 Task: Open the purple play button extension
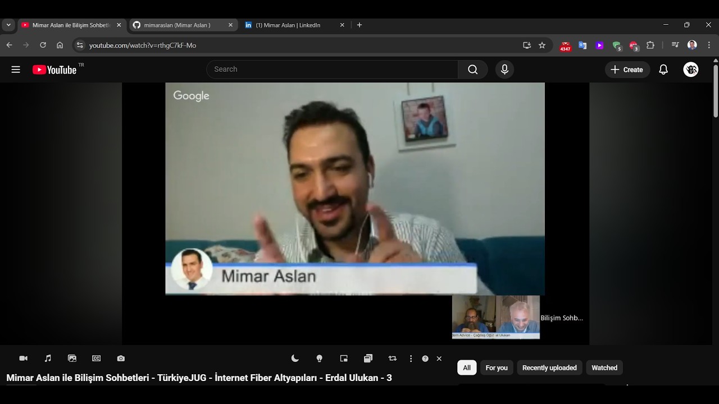pyautogui.click(x=599, y=45)
